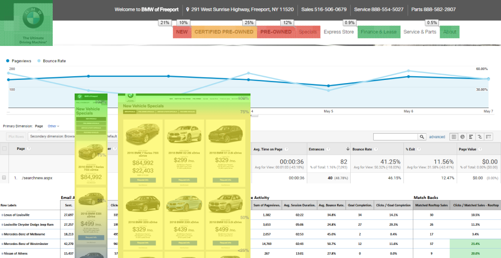Viewport: 501px width, 258px height.
Task: Click the Avg. Session Duration column header
Action: pos(301,205)
